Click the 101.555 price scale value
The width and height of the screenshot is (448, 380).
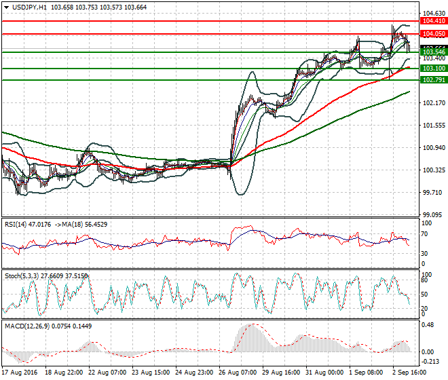434,126
